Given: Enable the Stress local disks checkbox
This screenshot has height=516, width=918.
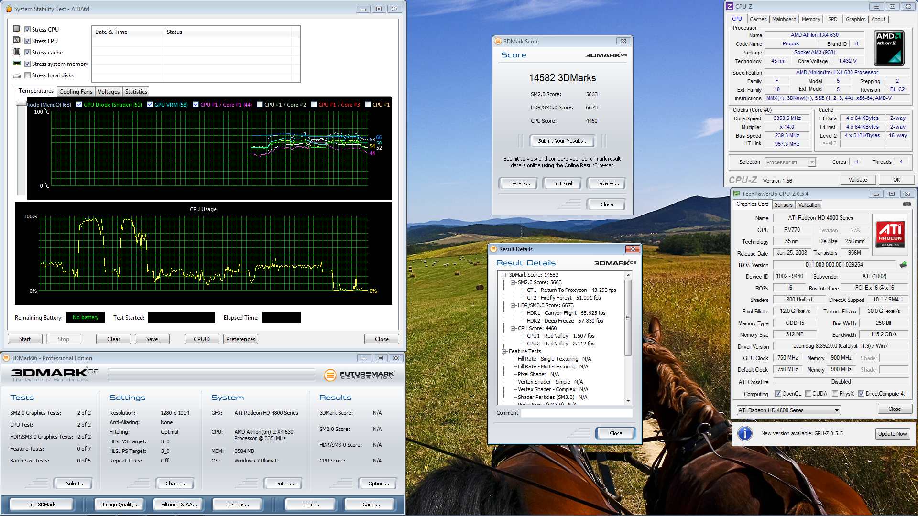Looking at the screenshot, I should pyautogui.click(x=28, y=75).
